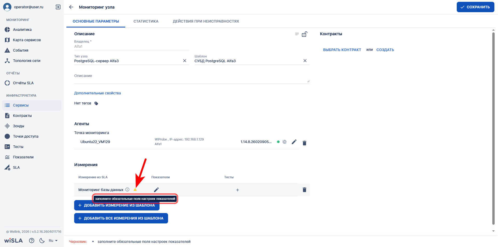Click the Владелец field
The width and height of the screenshot is (498, 247).
(132, 46)
